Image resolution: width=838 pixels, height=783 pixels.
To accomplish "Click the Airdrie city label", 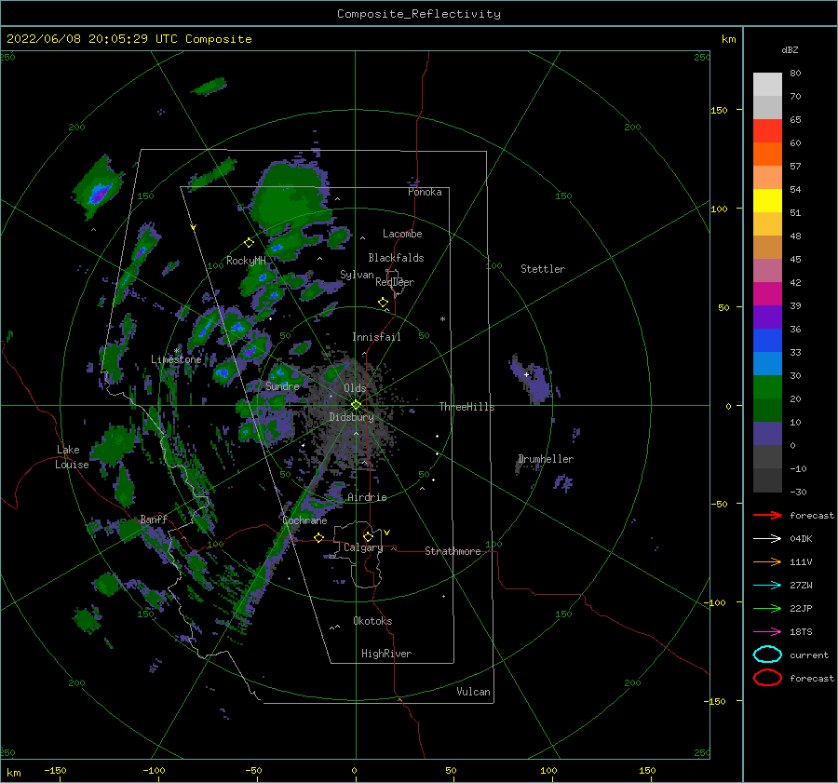I will [x=367, y=497].
